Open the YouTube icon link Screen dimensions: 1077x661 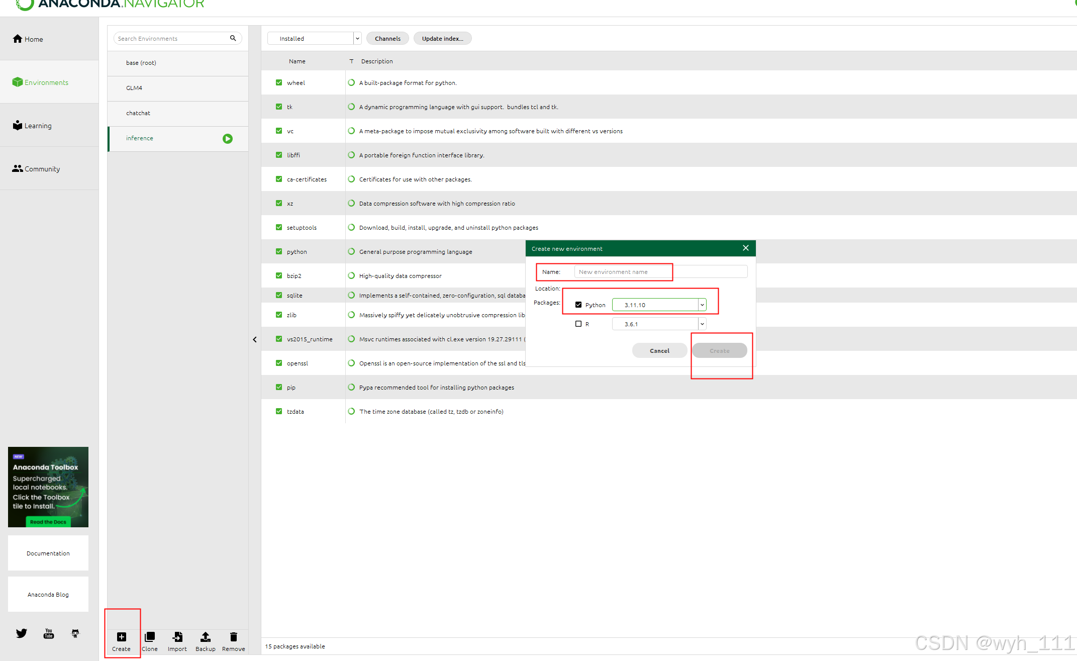(48, 633)
